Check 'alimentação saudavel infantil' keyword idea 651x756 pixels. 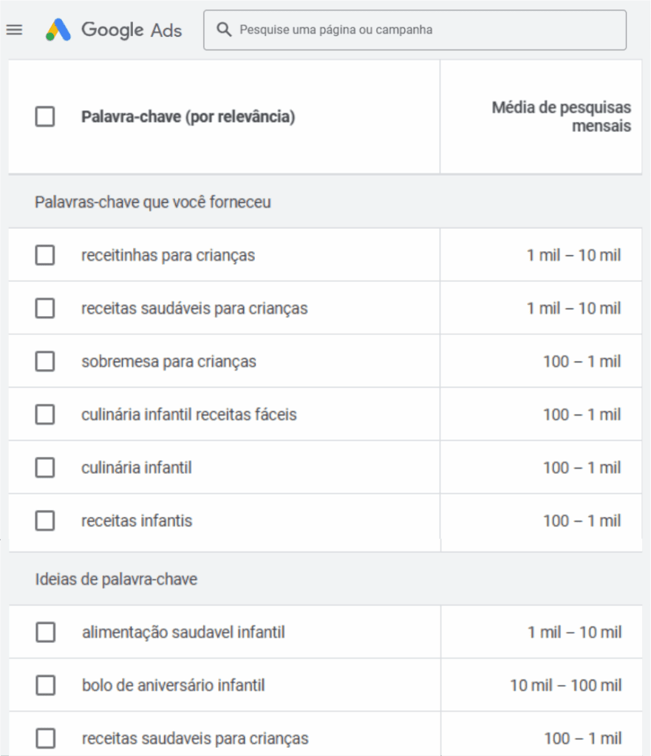(46, 633)
